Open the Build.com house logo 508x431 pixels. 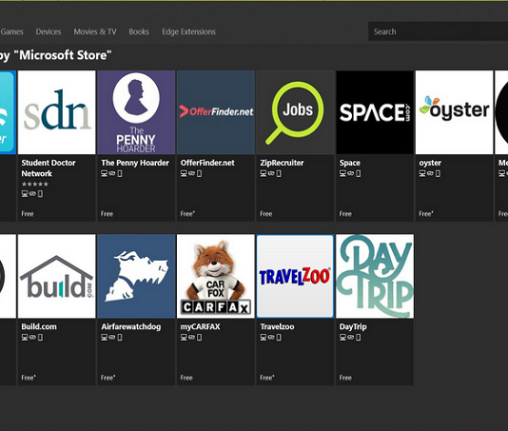(57, 276)
